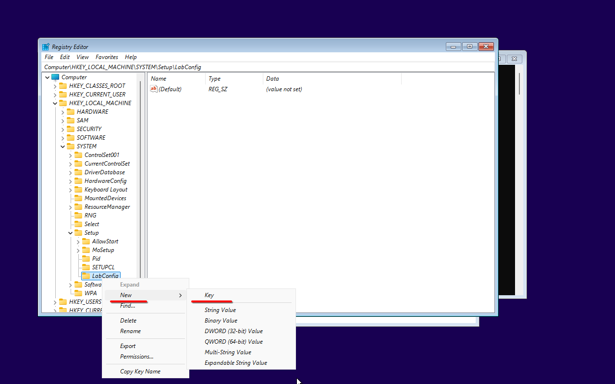The height and width of the screenshot is (384, 615).
Task: Choose Export in the context menu
Action: [x=146, y=346]
